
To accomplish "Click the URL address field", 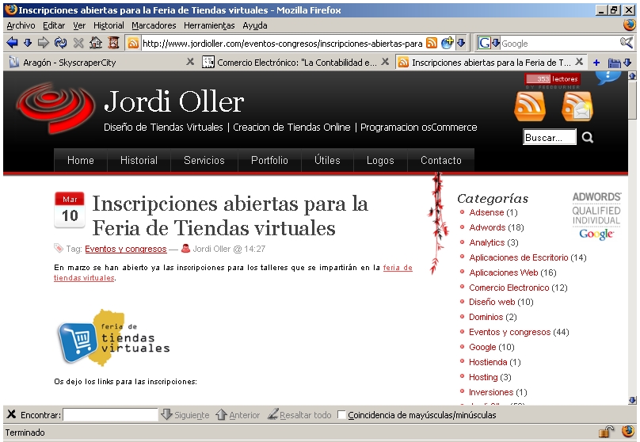I will click(x=283, y=44).
